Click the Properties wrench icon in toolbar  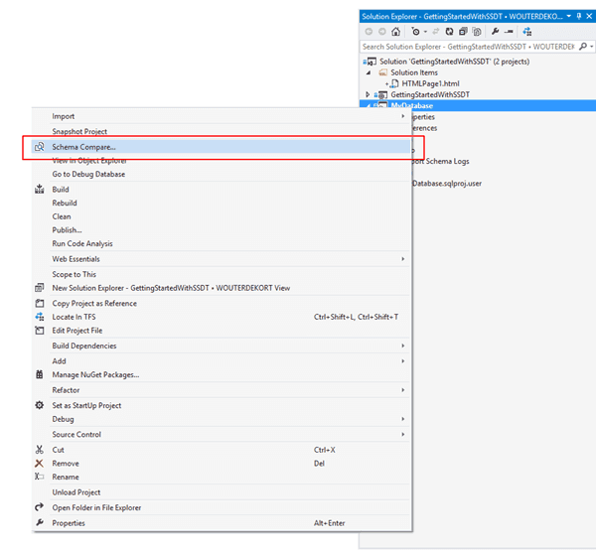[495, 32]
